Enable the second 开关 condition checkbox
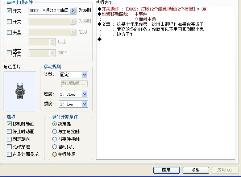 click(x=9, y=21)
